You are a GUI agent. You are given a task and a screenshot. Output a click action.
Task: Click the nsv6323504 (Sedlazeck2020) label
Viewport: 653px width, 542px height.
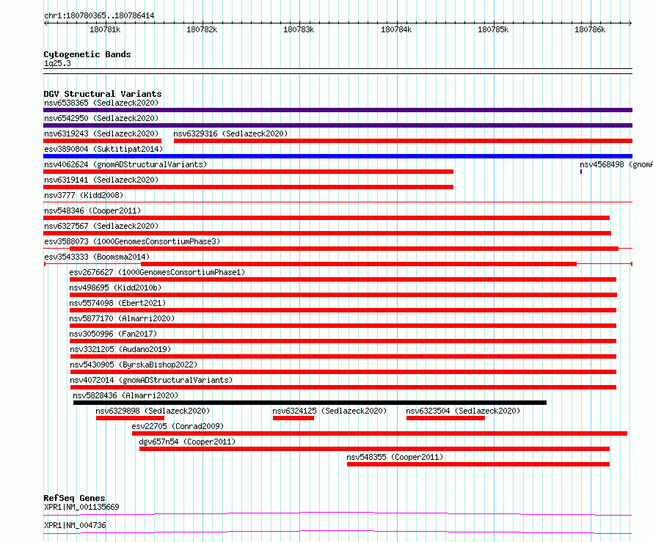463,411
